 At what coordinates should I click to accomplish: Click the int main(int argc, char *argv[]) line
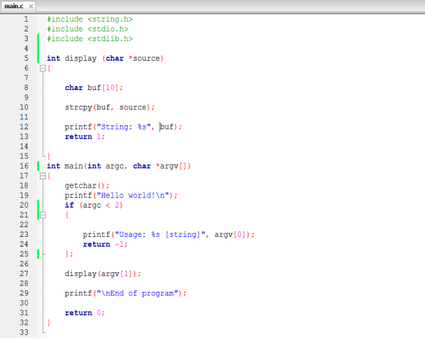coord(119,166)
